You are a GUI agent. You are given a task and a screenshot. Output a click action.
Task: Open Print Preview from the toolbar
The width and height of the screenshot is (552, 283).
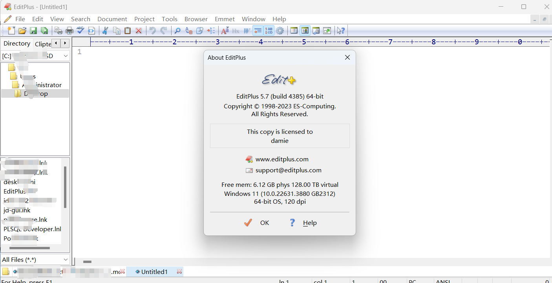pyautogui.click(x=58, y=31)
